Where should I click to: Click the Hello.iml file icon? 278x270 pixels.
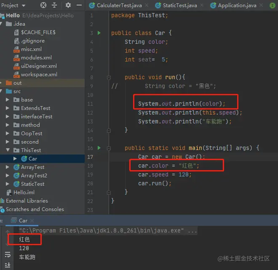coord(9,192)
